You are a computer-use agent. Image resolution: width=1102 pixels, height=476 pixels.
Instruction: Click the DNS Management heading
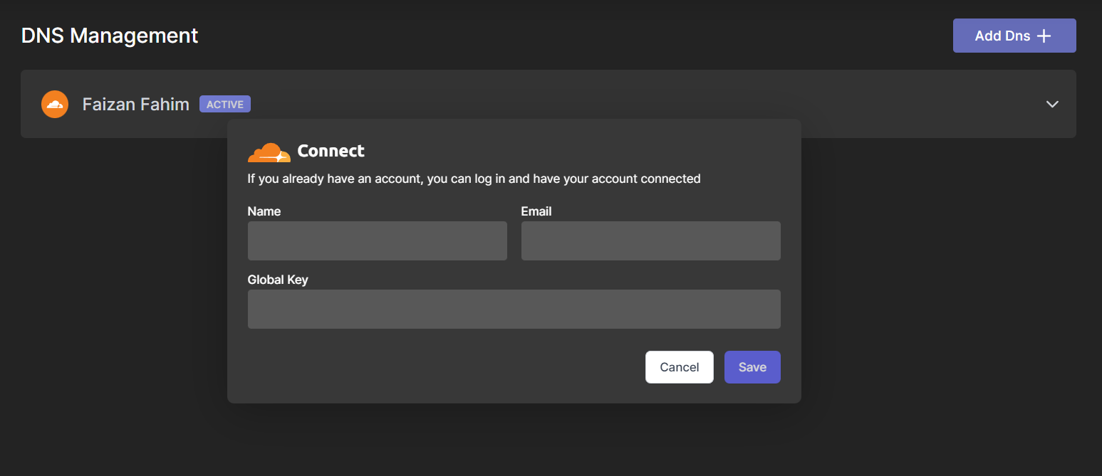point(110,36)
